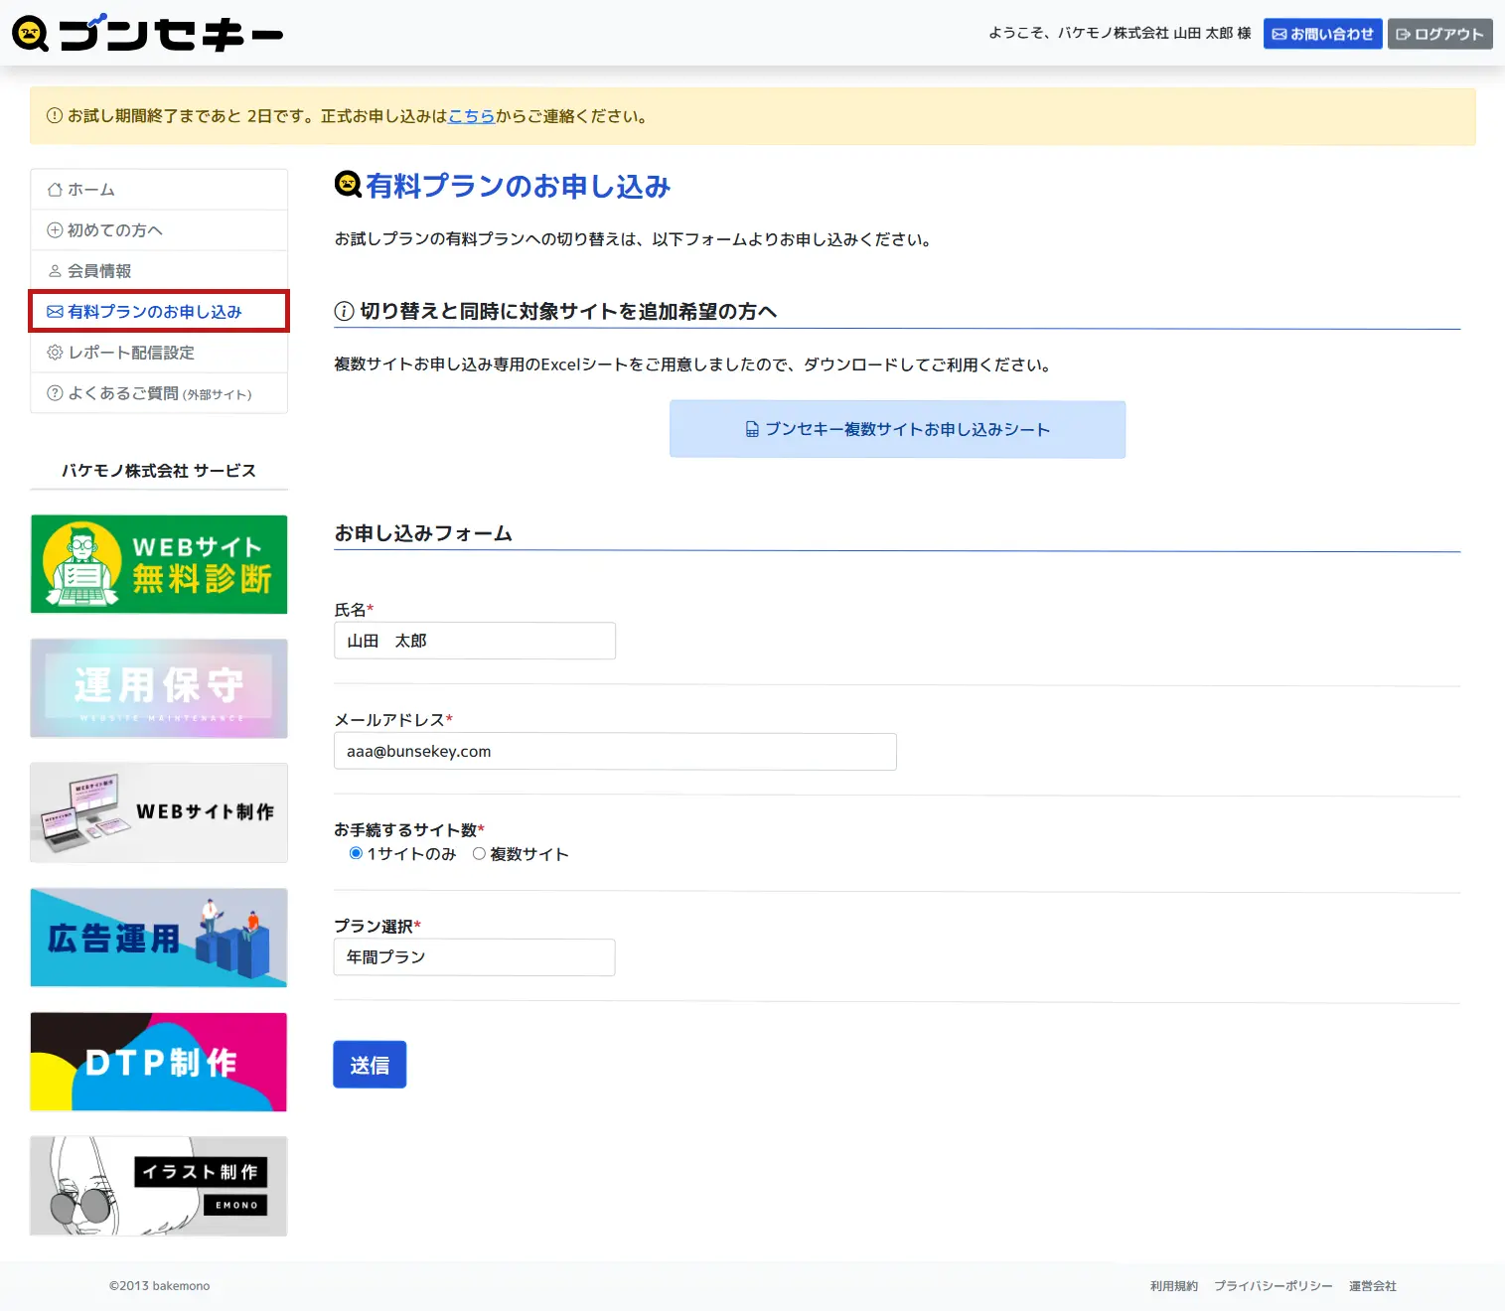The height and width of the screenshot is (1311, 1505).
Task: Click the envelope icon on お問い合わせ button
Action: [1279, 35]
